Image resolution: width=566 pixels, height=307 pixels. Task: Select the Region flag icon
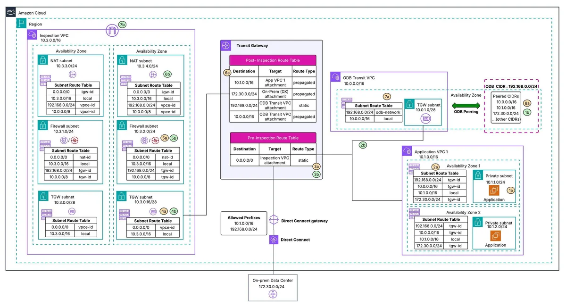click(21, 24)
